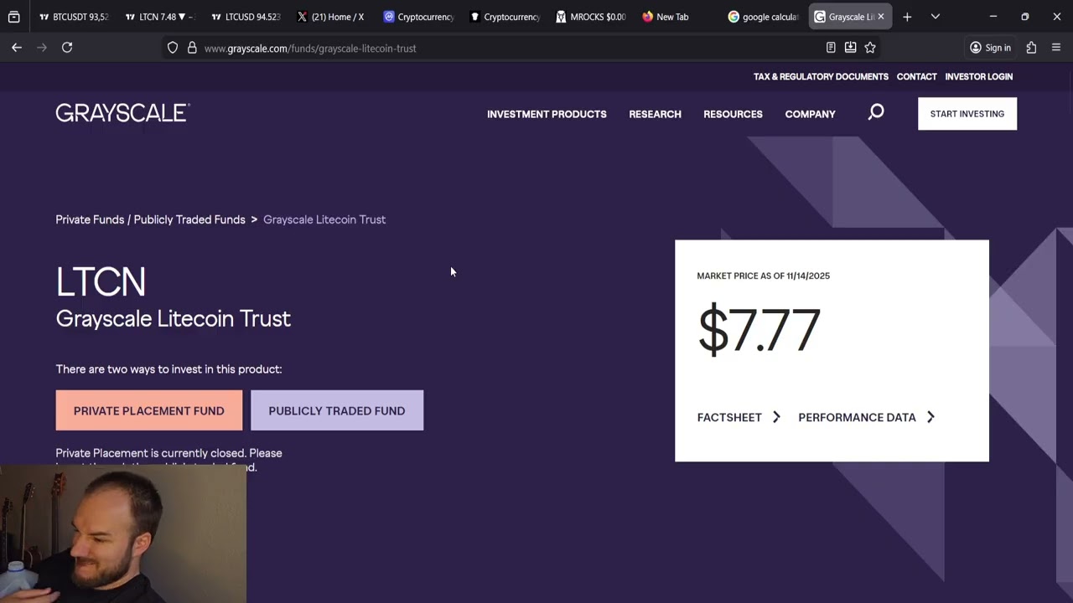Open a new browser tab with plus
The image size is (1073, 603).
click(907, 17)
